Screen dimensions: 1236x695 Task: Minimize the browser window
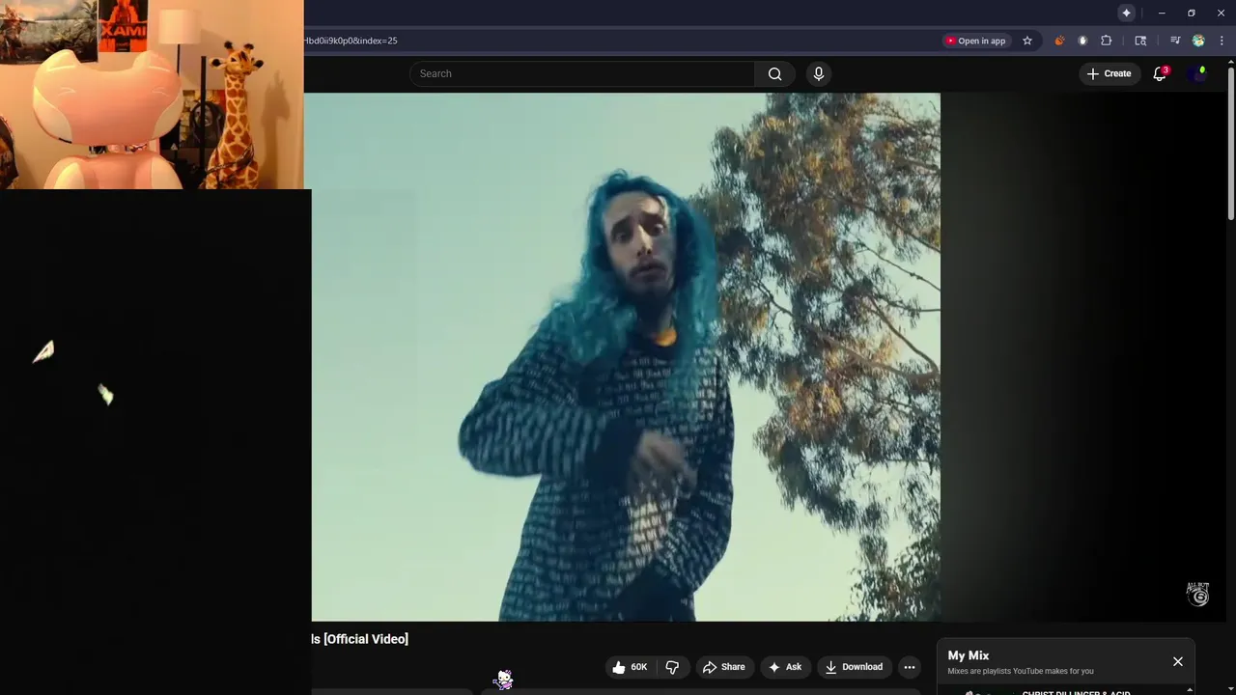pos(1162,13)
